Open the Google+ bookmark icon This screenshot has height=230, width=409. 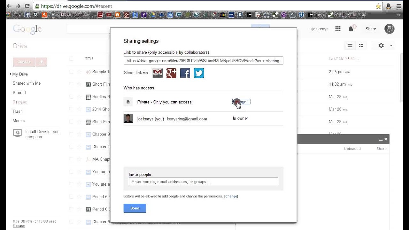pos(126,15)
